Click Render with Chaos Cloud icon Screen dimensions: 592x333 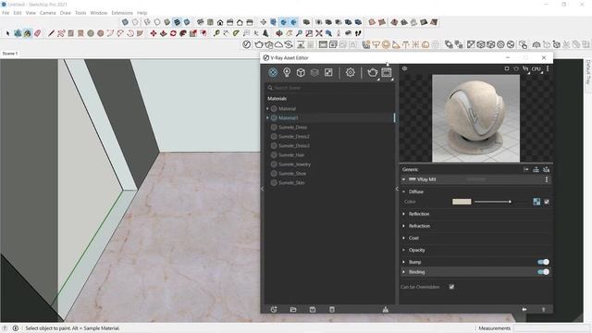coord(278,44)
